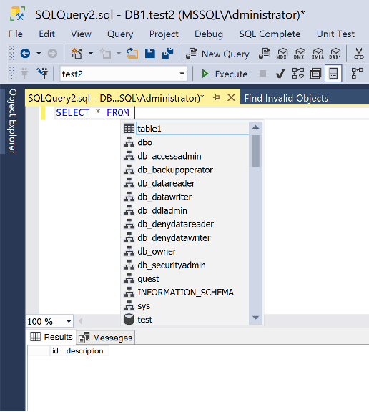Expand the 100 % zoom dropdown

coord(69,321)
